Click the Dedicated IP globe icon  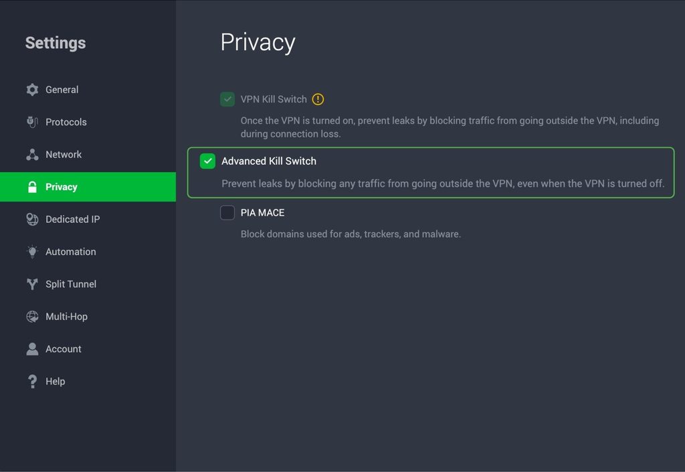click(x=32, y=220)
